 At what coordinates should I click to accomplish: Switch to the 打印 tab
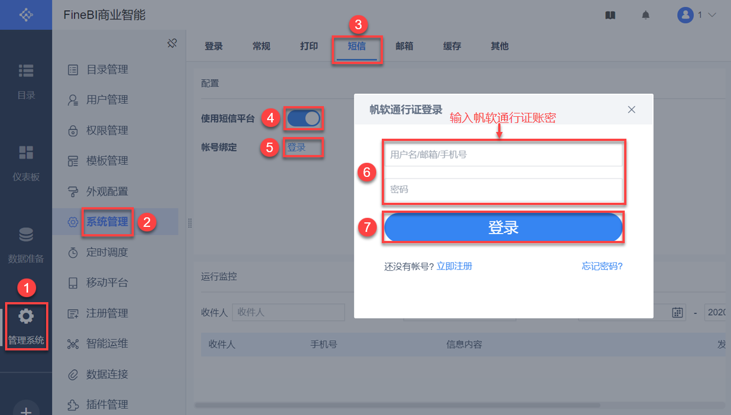tap(309, 47)
